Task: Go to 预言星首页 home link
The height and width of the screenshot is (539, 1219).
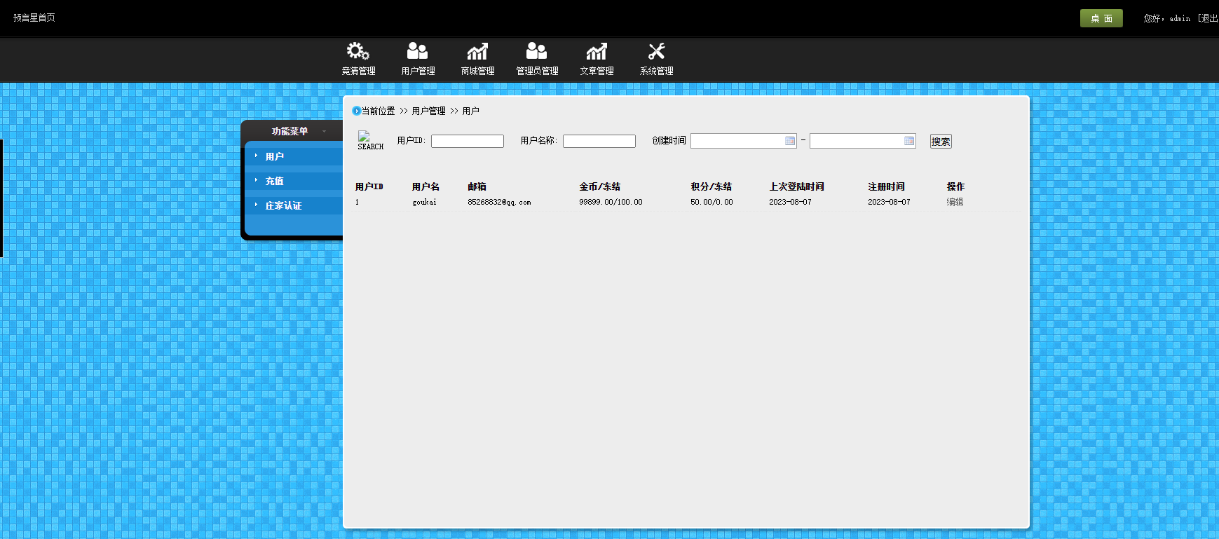Action: coord(34,18)
